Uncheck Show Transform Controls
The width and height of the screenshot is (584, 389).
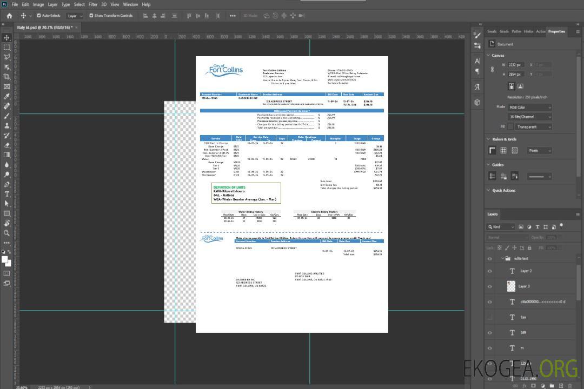[x=91, y=16]
